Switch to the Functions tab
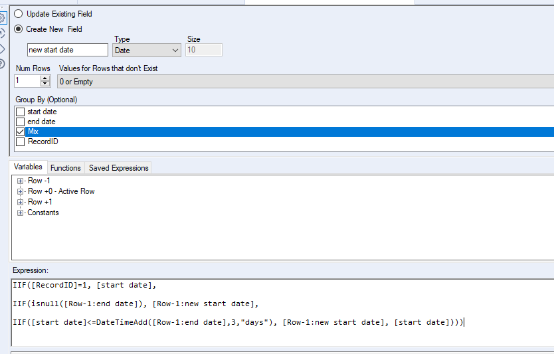 (x=65, y=168)
